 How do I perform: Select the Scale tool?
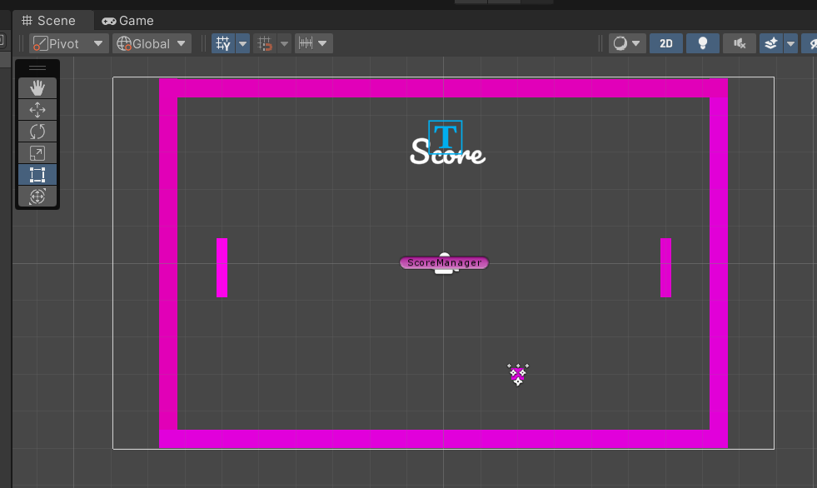37,152
